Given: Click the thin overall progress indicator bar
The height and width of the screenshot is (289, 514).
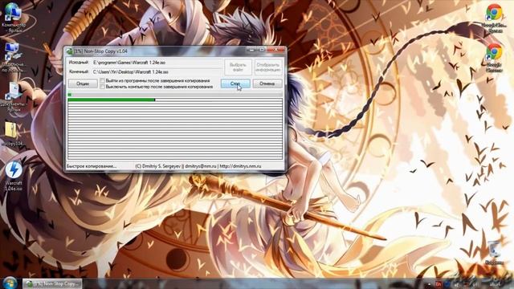Looking at the screenshot, I should [x=175, y=95].
